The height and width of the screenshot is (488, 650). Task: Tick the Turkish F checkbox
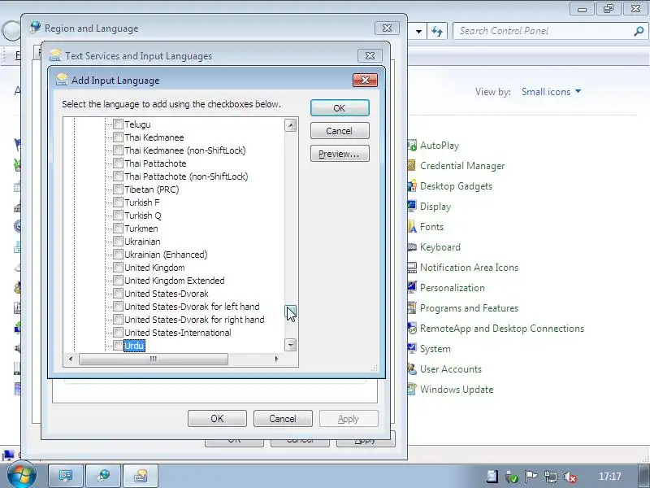pos(118,202)
